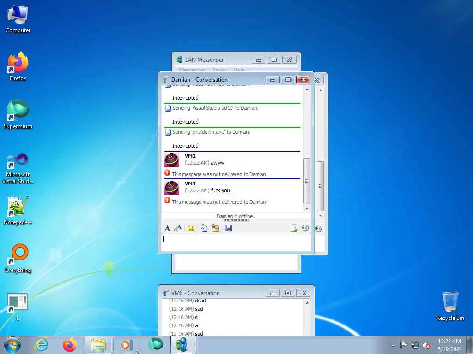
Task: Click scroll down arrow in Damian conversation
Action: pos(307,208)
